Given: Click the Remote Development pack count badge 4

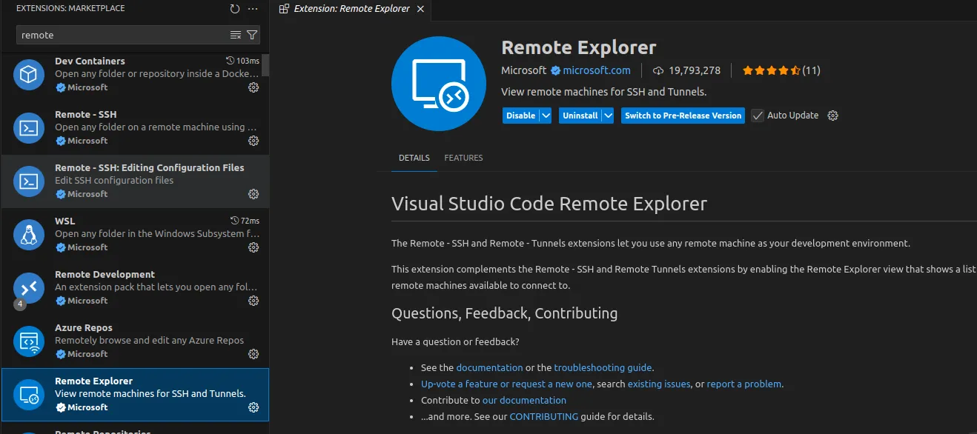Looking at the screenshot, I should coord(20,304).
